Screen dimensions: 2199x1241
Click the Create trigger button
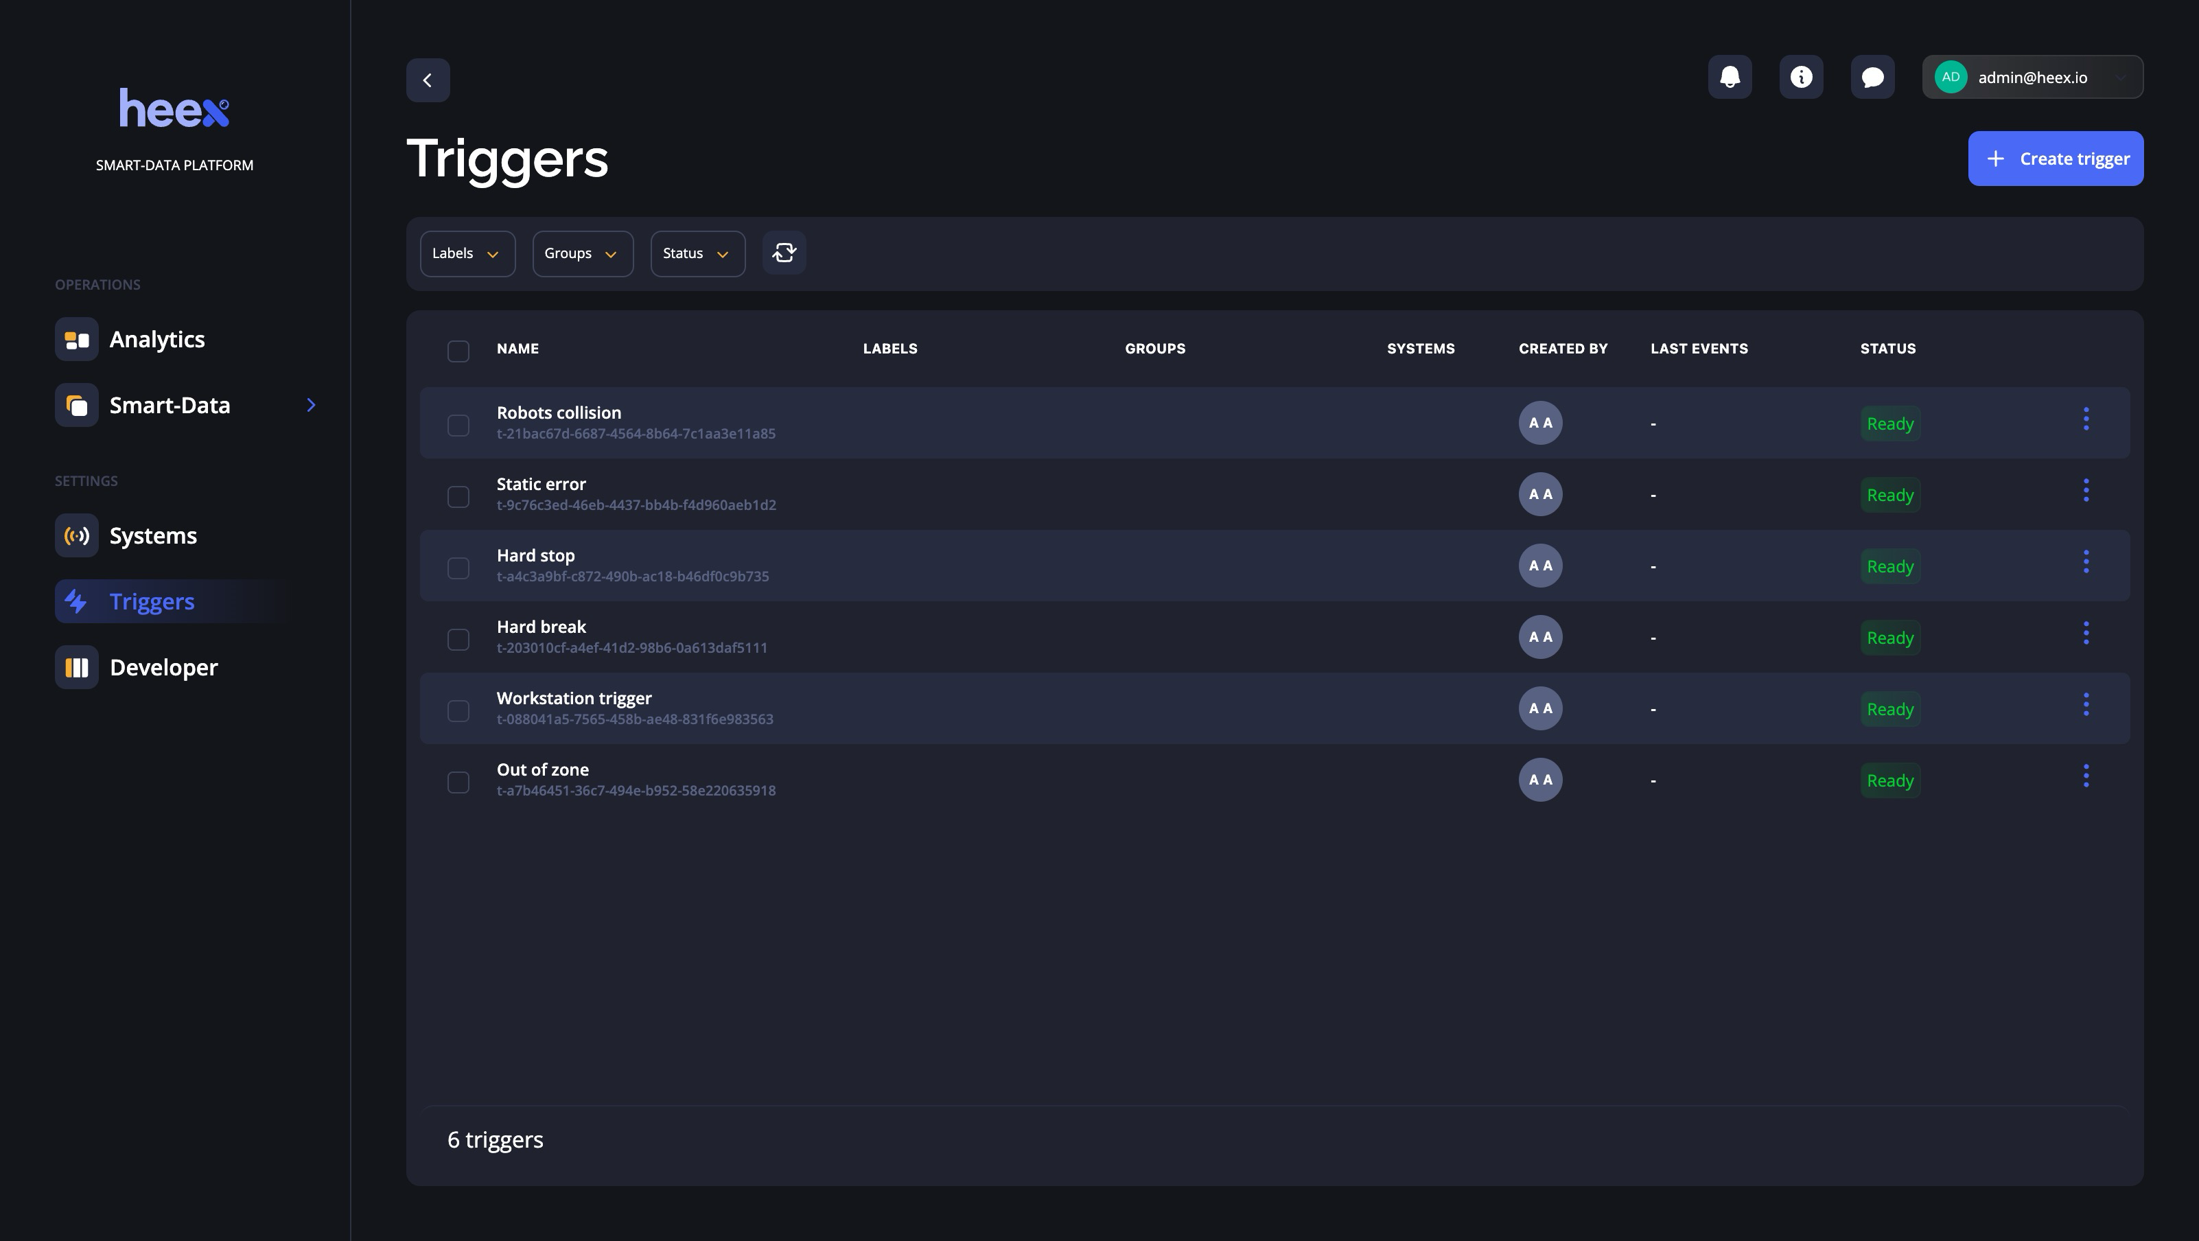(2055, 159)
